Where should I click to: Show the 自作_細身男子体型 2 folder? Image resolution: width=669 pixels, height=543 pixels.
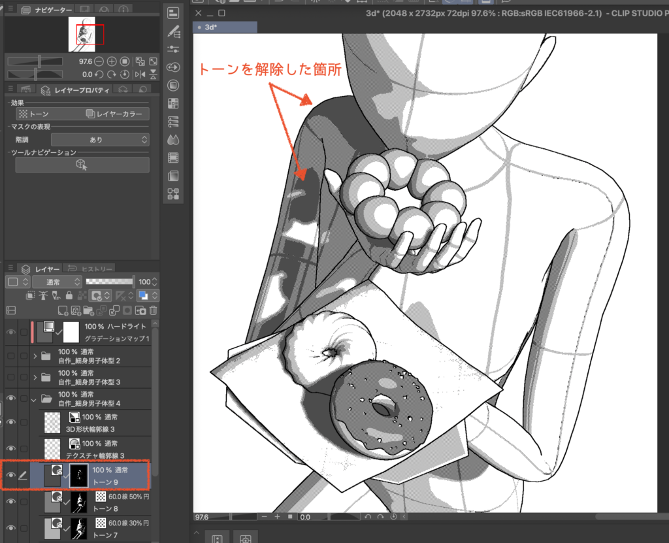coord(10,355)
